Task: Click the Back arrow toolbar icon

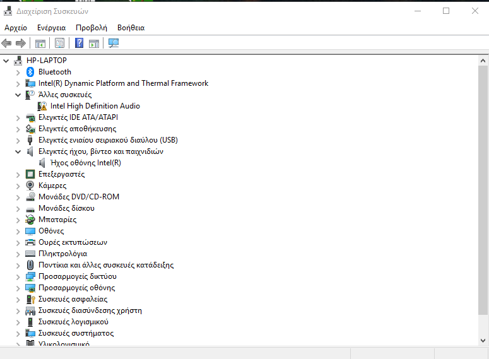Action: coord(6,43)
